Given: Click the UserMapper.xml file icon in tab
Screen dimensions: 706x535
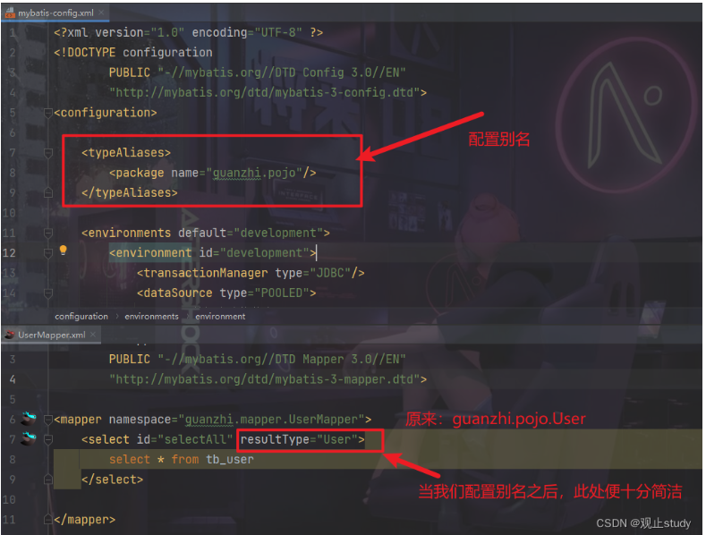Looking at the screenshot, I should coord(10,335).
